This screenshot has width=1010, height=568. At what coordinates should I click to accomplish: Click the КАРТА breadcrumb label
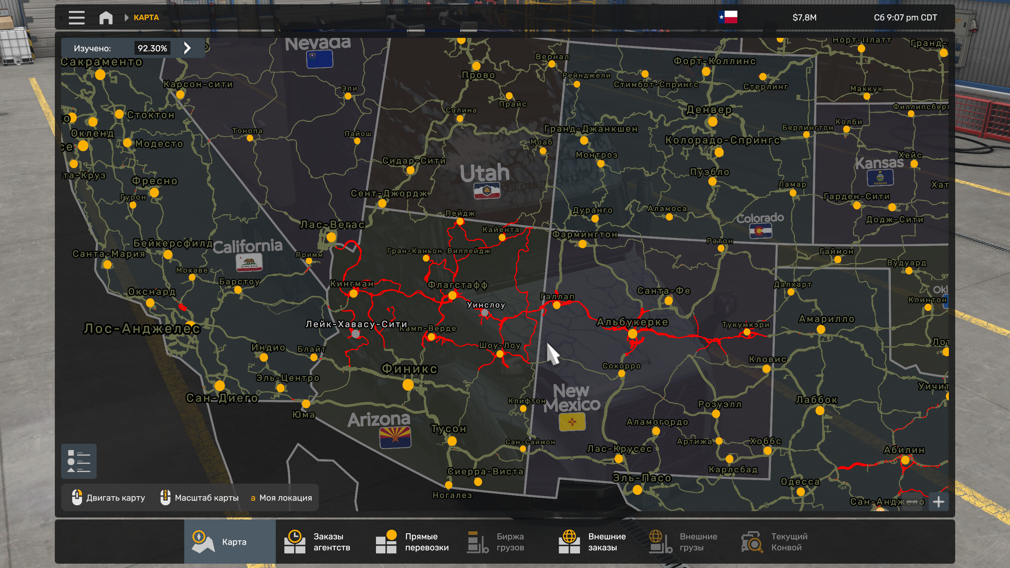click(146, 17)
